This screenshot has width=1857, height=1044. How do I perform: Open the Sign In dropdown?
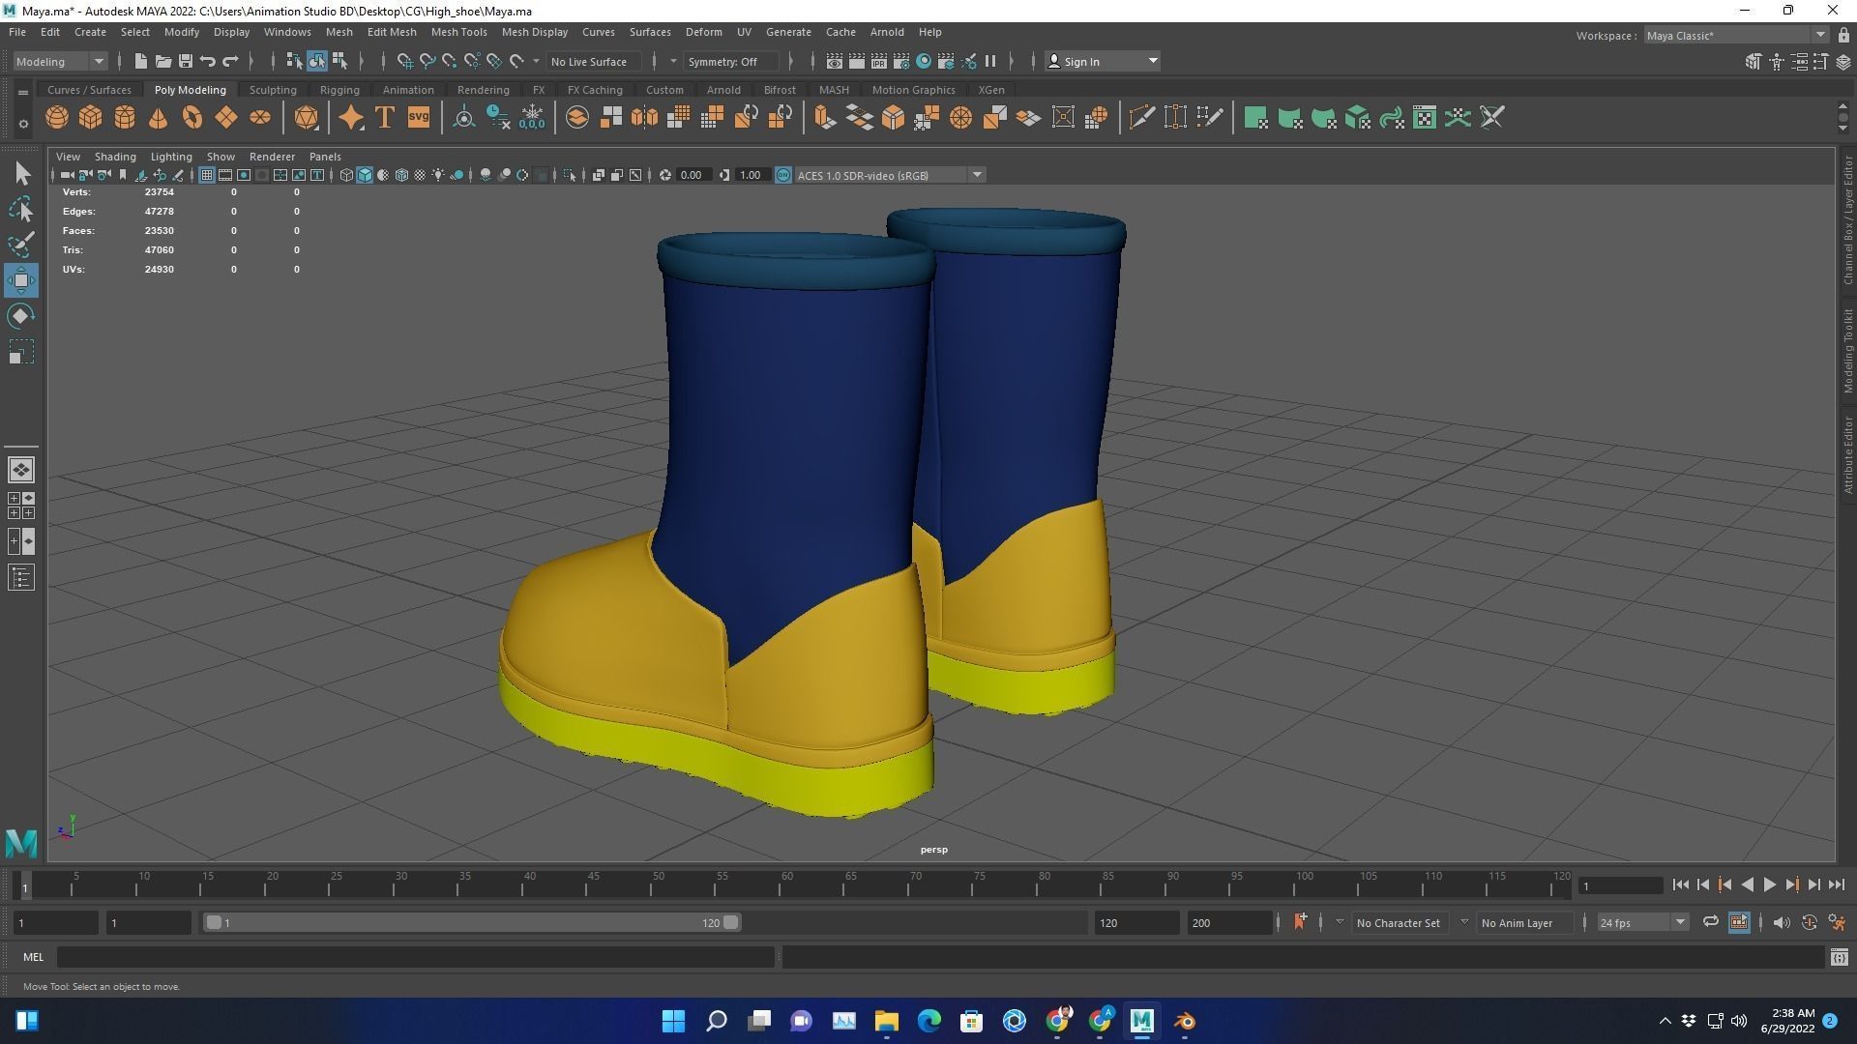pyautogui.click(x=1102, y=61)
